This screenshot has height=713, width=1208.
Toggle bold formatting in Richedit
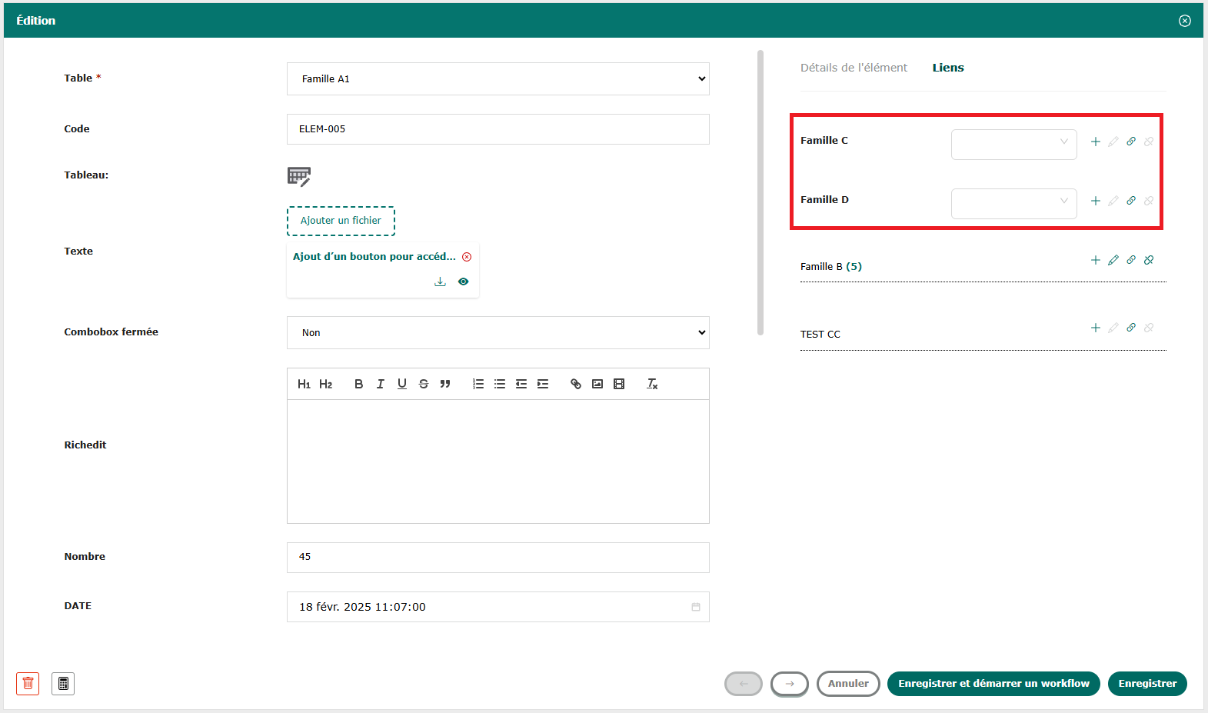coord(358,384)
